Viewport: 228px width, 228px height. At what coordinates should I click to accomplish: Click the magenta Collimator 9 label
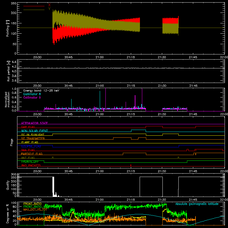[32, 97]
